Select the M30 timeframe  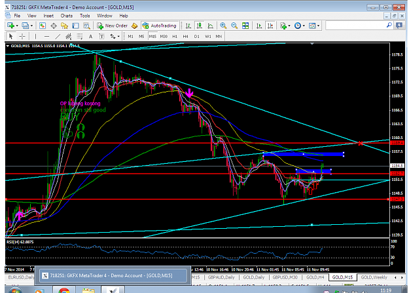[164, 36]
